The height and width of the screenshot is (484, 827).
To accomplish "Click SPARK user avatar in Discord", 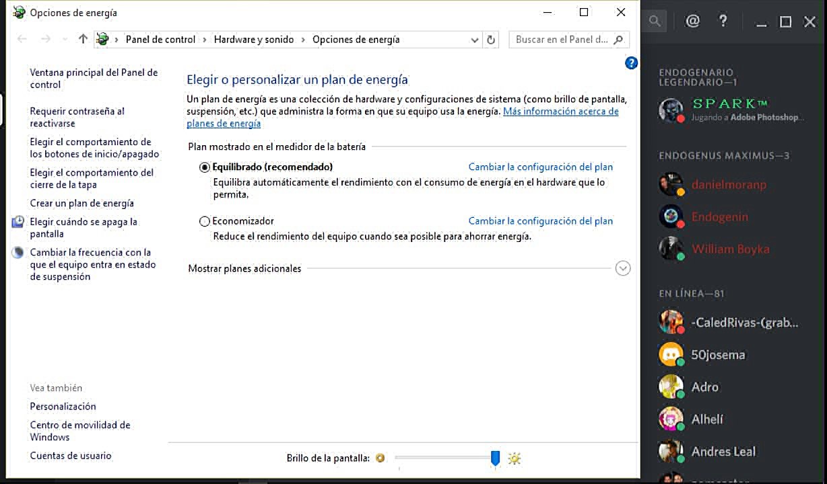I will pos(671,110).
